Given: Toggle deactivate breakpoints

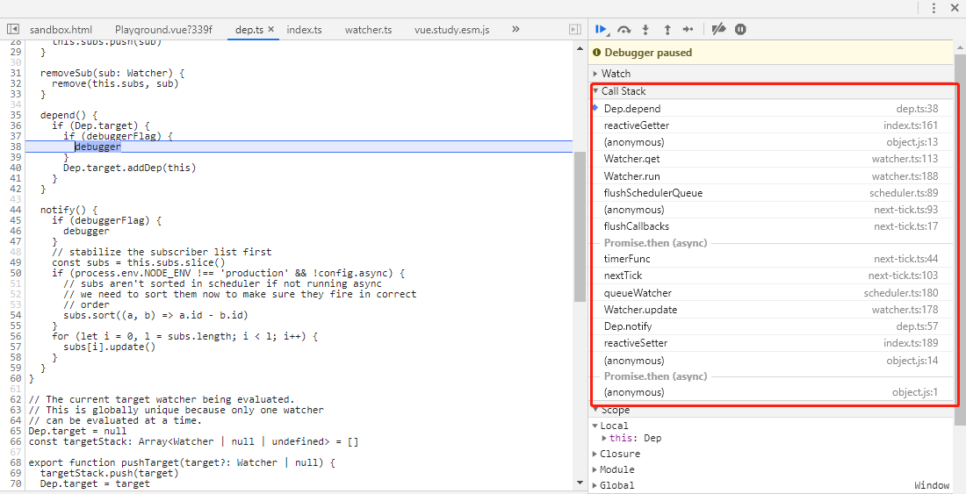Looking at the screenshot, I should click(x=718, y=29).
